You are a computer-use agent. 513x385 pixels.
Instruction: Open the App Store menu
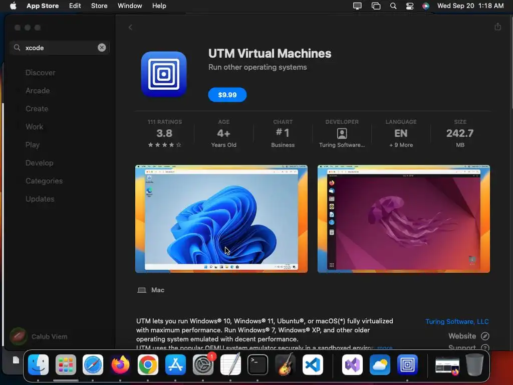pos(43,6)
